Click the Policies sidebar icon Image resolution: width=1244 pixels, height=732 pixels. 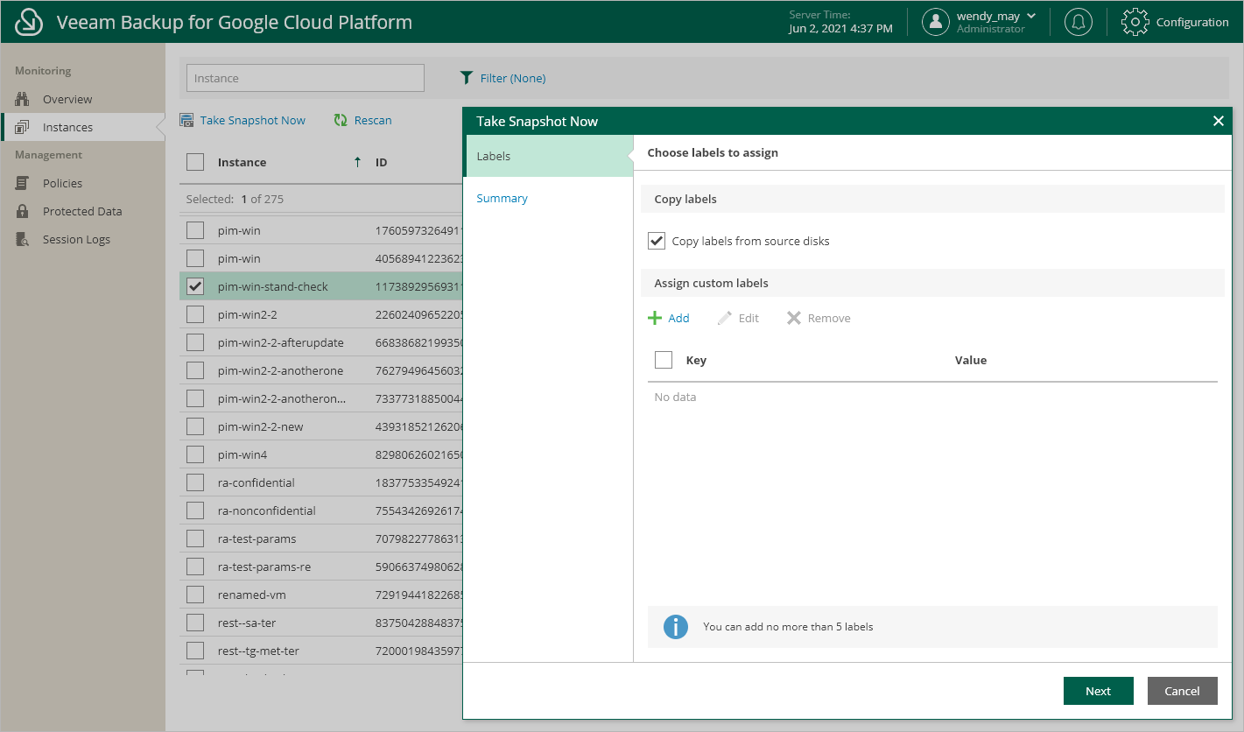pos(23,183)
